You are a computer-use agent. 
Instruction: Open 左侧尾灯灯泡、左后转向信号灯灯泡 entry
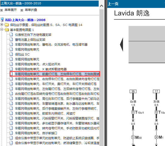point(57,89)
